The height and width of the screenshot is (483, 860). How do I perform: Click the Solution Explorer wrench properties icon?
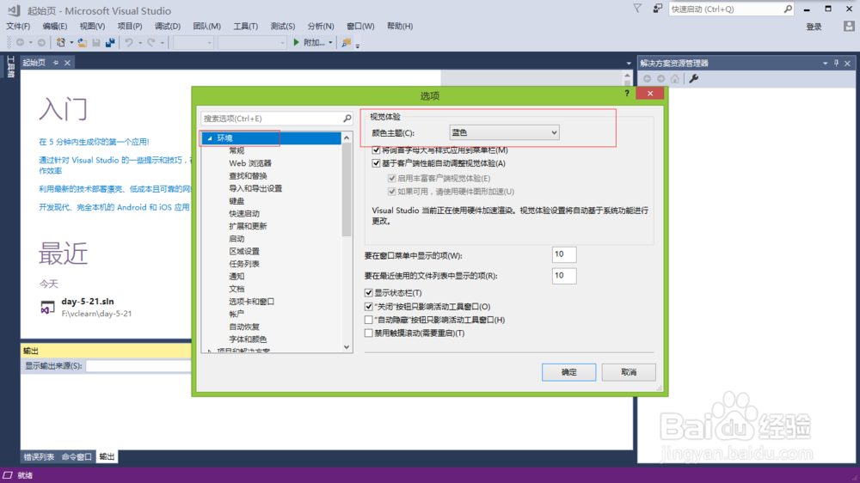694,78
